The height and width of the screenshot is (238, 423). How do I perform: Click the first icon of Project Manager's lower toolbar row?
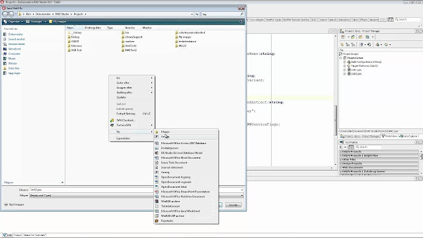point(342,44)
